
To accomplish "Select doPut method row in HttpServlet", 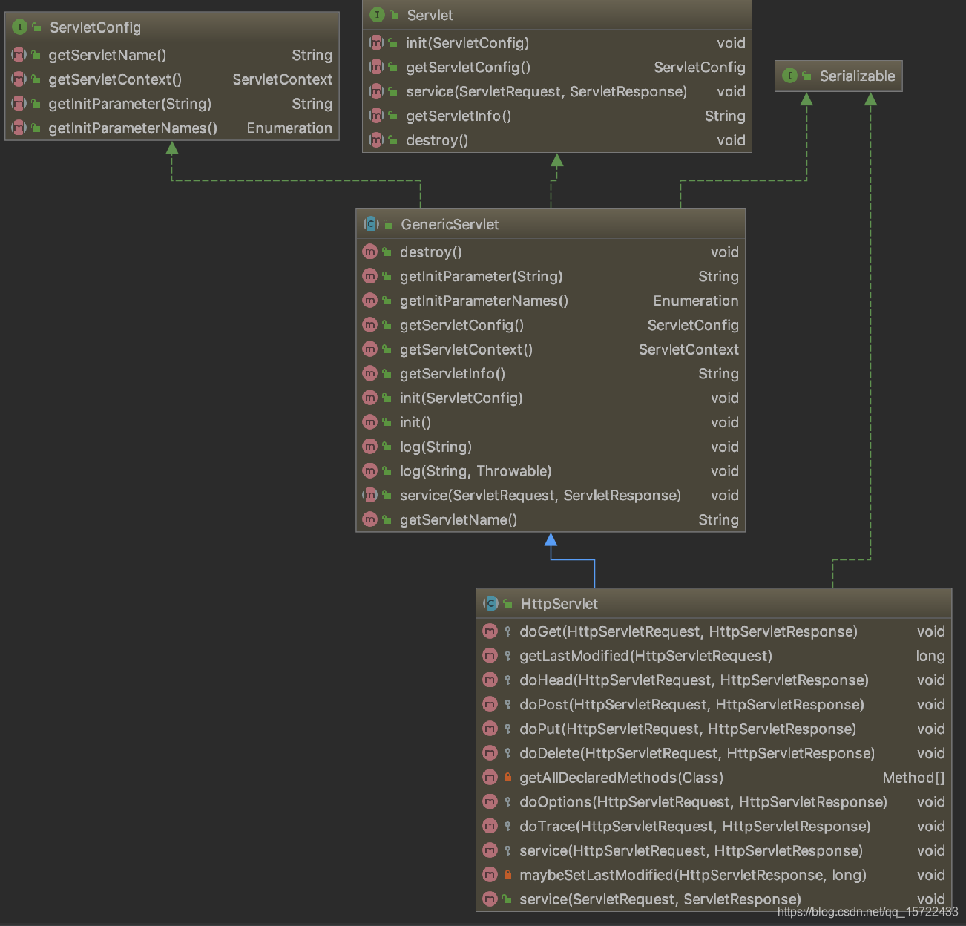I will click(x=713, y=729).
